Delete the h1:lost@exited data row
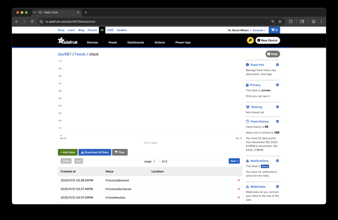 [239, 197]
